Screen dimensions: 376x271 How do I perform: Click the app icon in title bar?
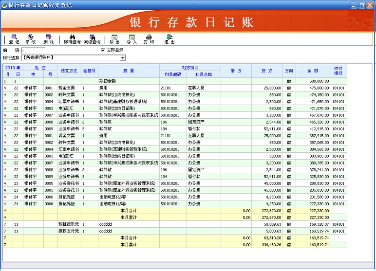click(4, 5)
